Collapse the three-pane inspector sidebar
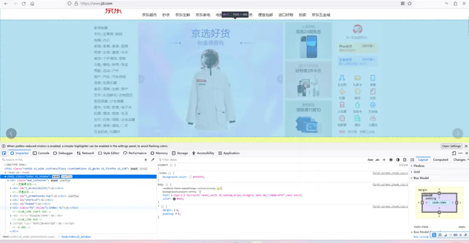 [x=412, y=160]
